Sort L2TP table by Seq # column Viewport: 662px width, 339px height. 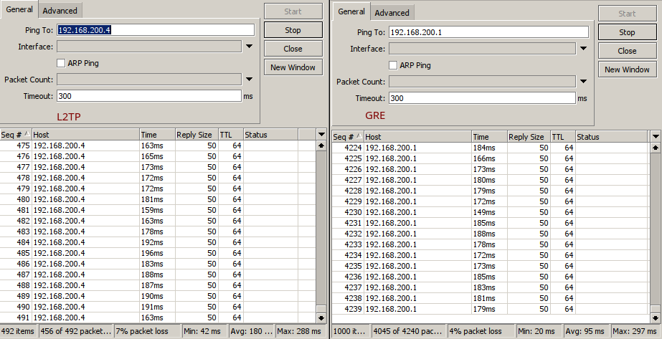[16, 135]
